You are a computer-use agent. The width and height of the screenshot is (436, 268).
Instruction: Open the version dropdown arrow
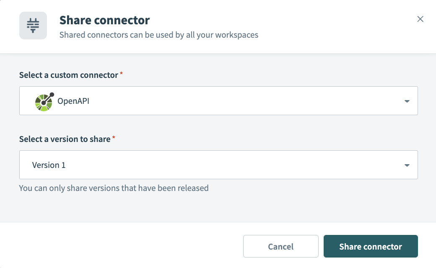[407, 165]
